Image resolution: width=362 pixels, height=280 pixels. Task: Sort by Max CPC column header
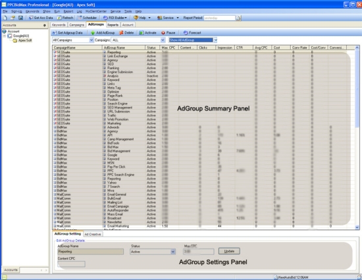pos(169,47)
